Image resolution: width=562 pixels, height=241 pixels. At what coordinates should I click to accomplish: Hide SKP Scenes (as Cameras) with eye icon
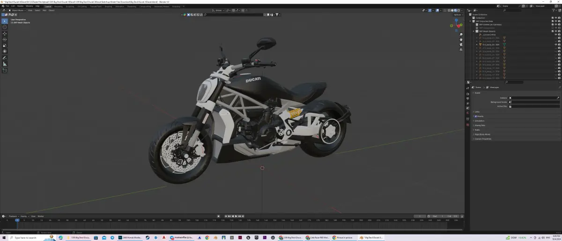556,24
